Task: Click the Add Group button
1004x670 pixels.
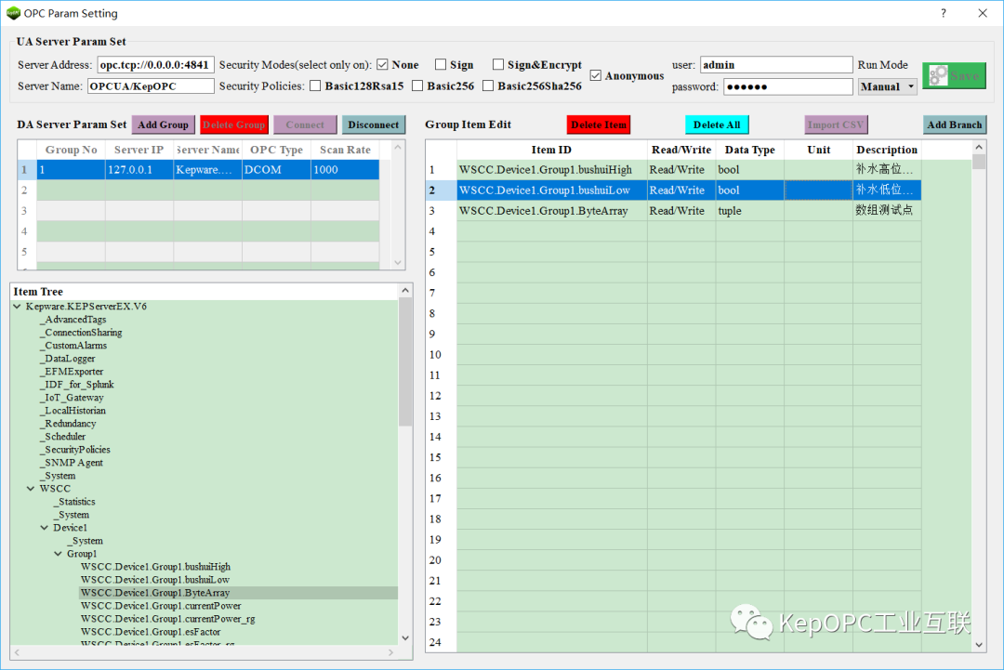Action: coord(164,125)
